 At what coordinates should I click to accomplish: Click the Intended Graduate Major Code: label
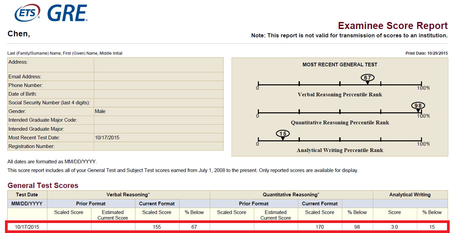(43, 120)
